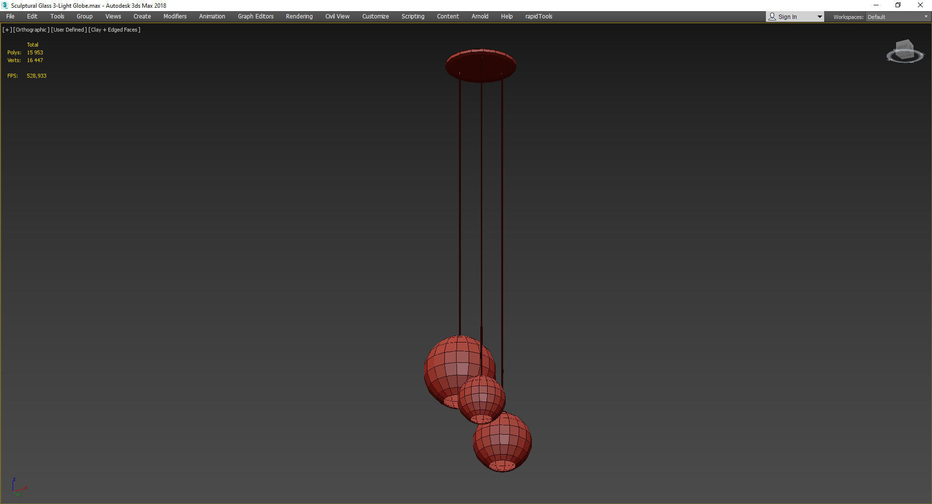The image size is (932, 504).
Task: Click the [Orthographic] viewport label
Action: [x=32, y=30]
